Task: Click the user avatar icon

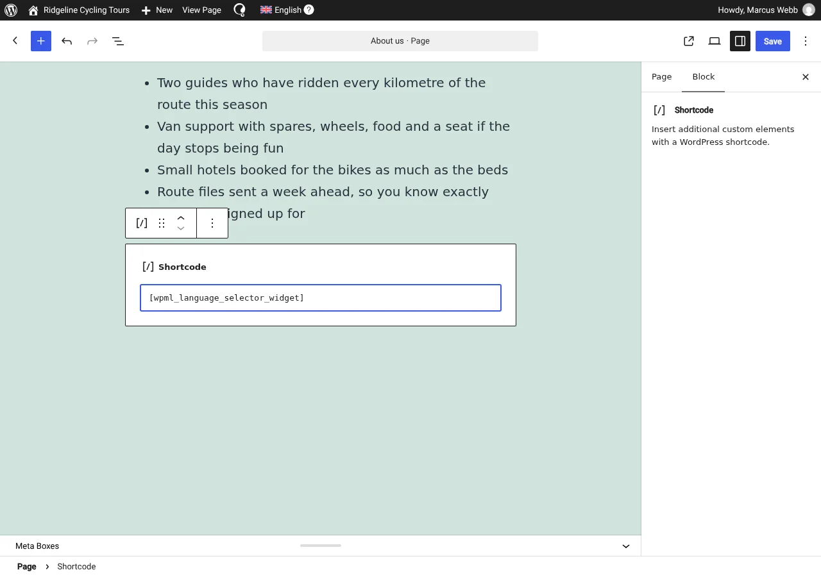Action: pos(809,10)
